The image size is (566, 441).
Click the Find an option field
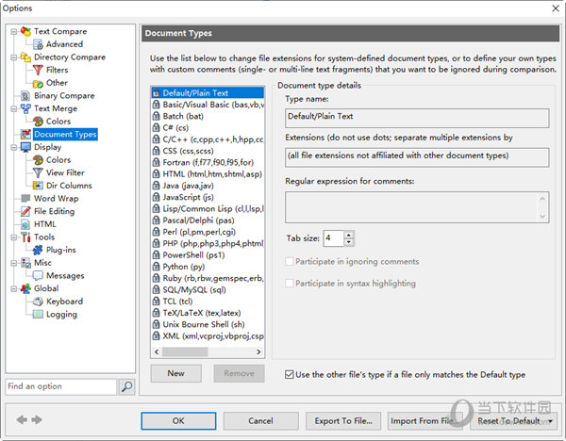(61, 386)
